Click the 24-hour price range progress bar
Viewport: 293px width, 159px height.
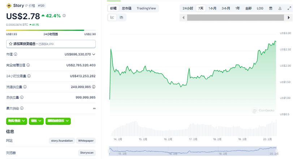51,30
